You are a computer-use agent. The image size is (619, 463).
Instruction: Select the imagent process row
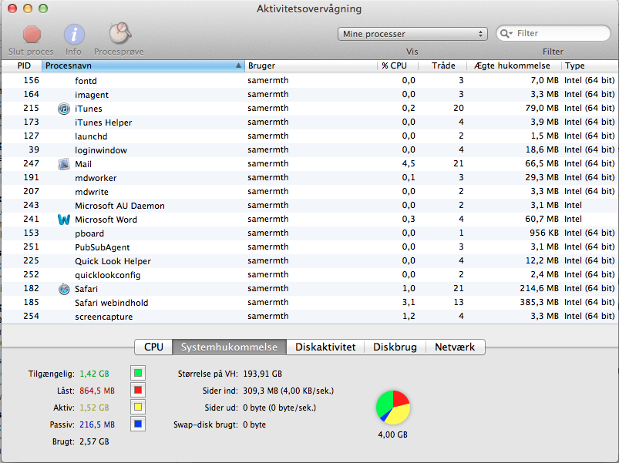310,95
